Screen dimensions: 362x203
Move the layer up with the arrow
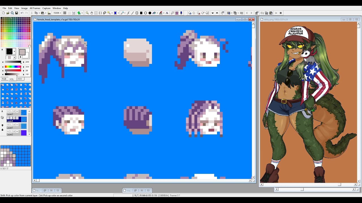3,125
